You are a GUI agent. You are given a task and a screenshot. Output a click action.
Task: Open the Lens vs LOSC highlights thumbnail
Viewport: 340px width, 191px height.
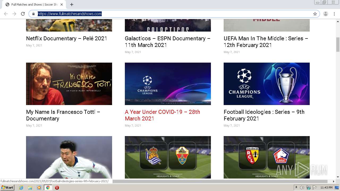267,157
